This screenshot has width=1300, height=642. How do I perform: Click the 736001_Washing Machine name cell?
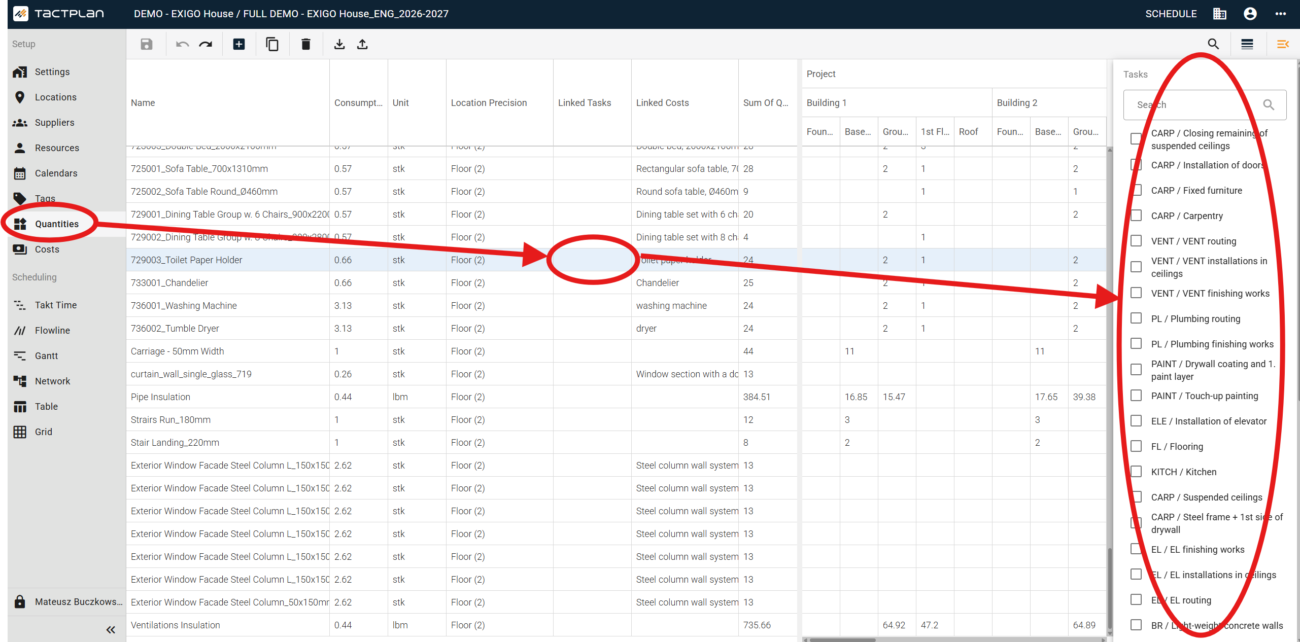pos(228,305)
